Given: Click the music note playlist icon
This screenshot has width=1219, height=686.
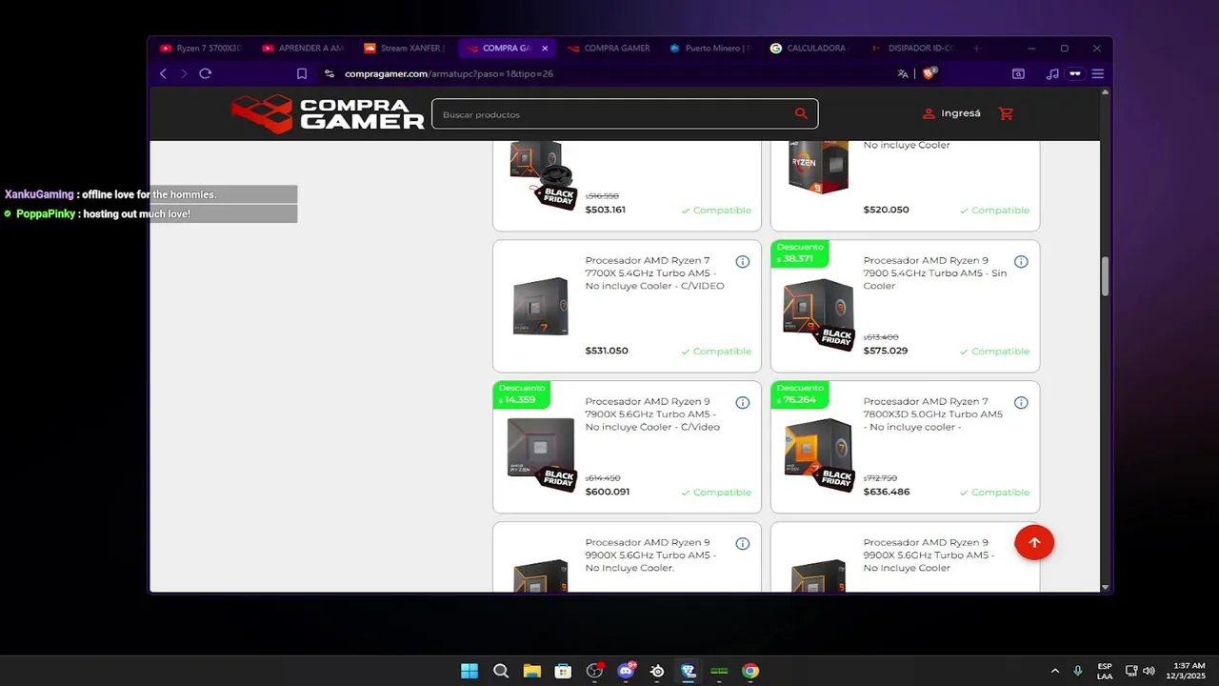Looking at the screenshot, I should pos(1052,73).
